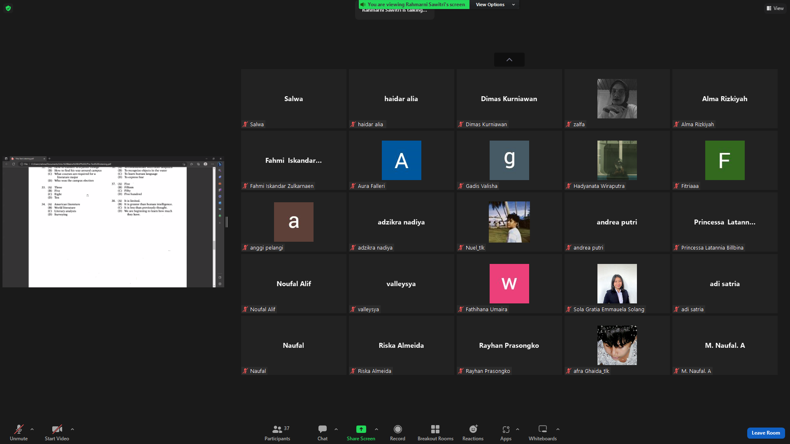Image resolution: width=790 pixels, height=444 pixels.
Task: Open the View layout menu
Action: [775, 8]
